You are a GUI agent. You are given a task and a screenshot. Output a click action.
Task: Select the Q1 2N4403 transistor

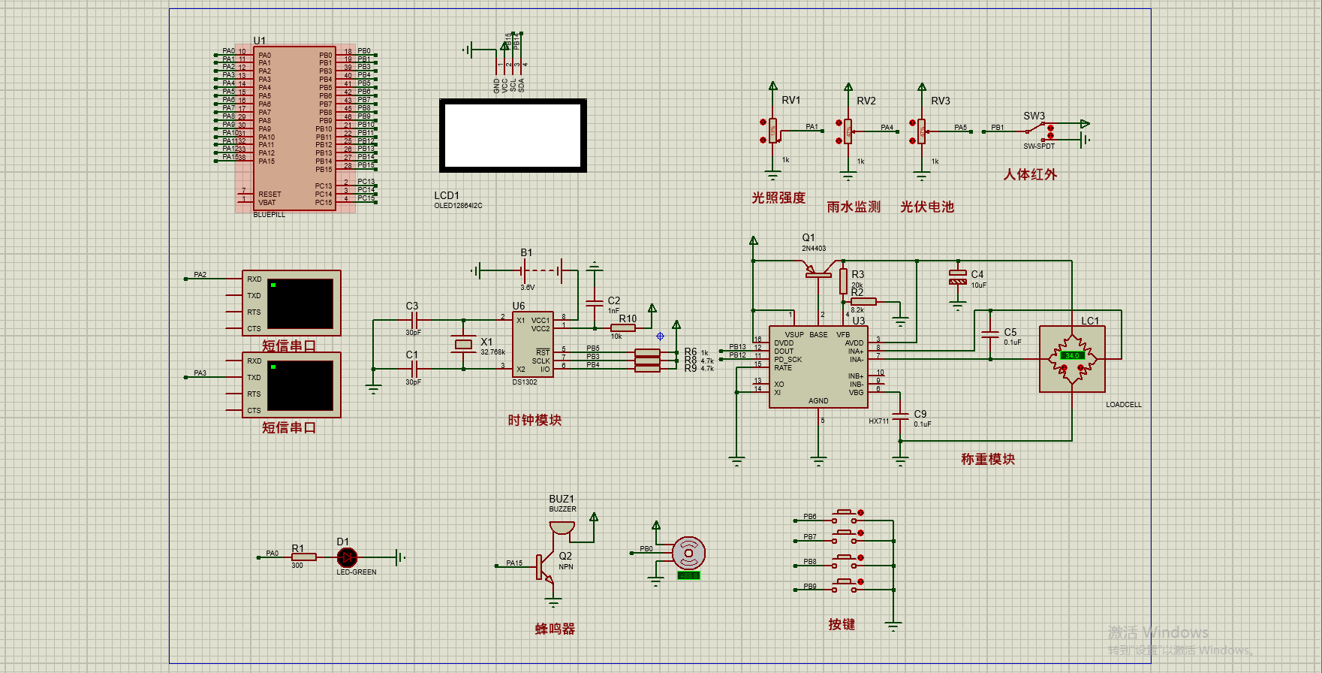pyautogui.click(x=818, y=268)
